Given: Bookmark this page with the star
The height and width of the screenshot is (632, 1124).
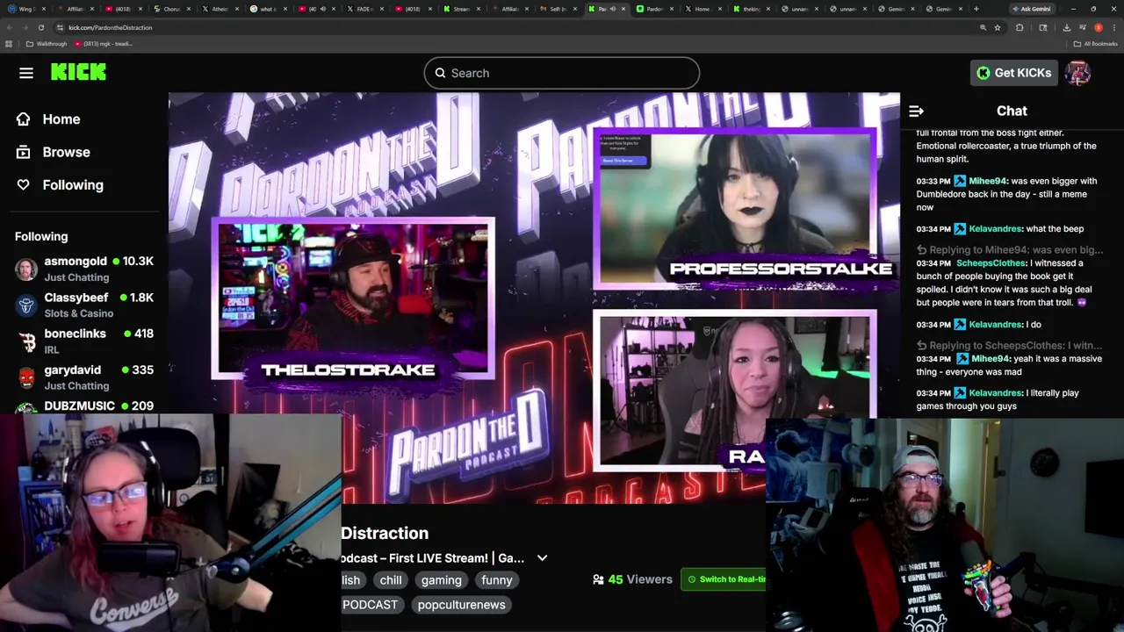Looking at the screenshot, I should (x=998, y=27).
